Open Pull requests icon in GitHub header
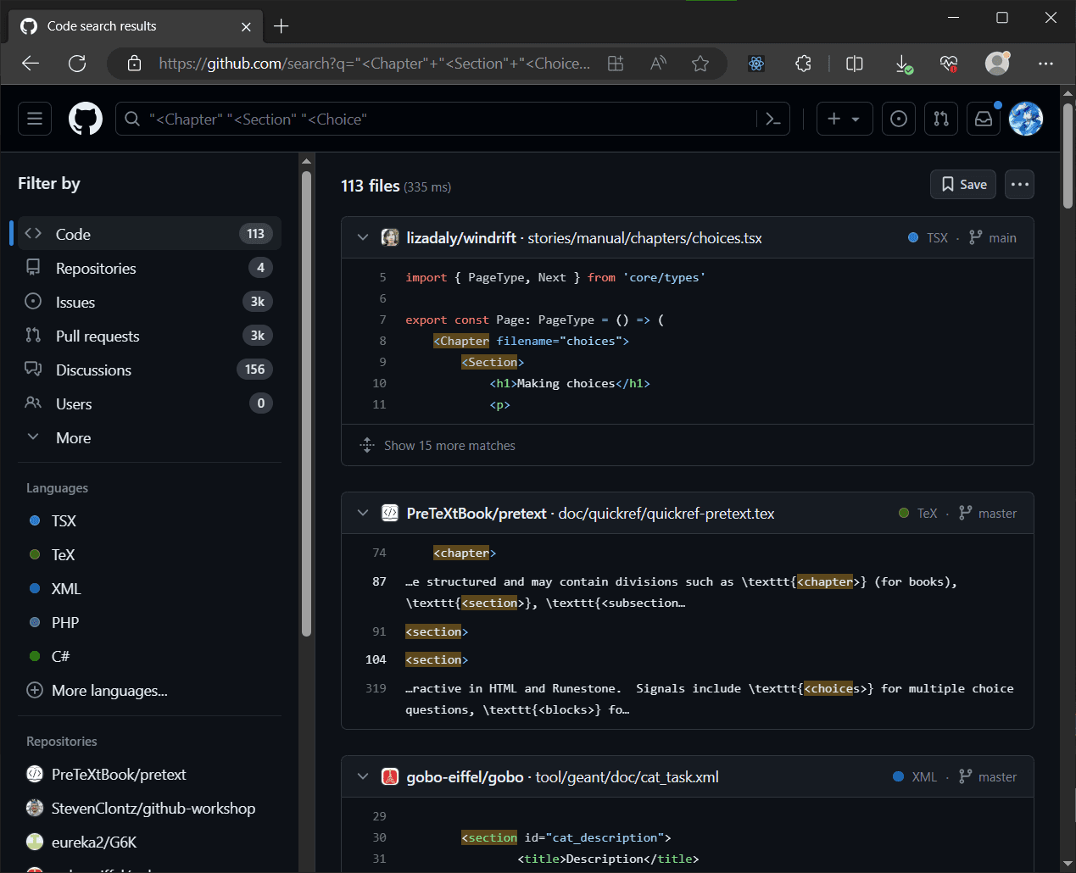 click(941, 119)
